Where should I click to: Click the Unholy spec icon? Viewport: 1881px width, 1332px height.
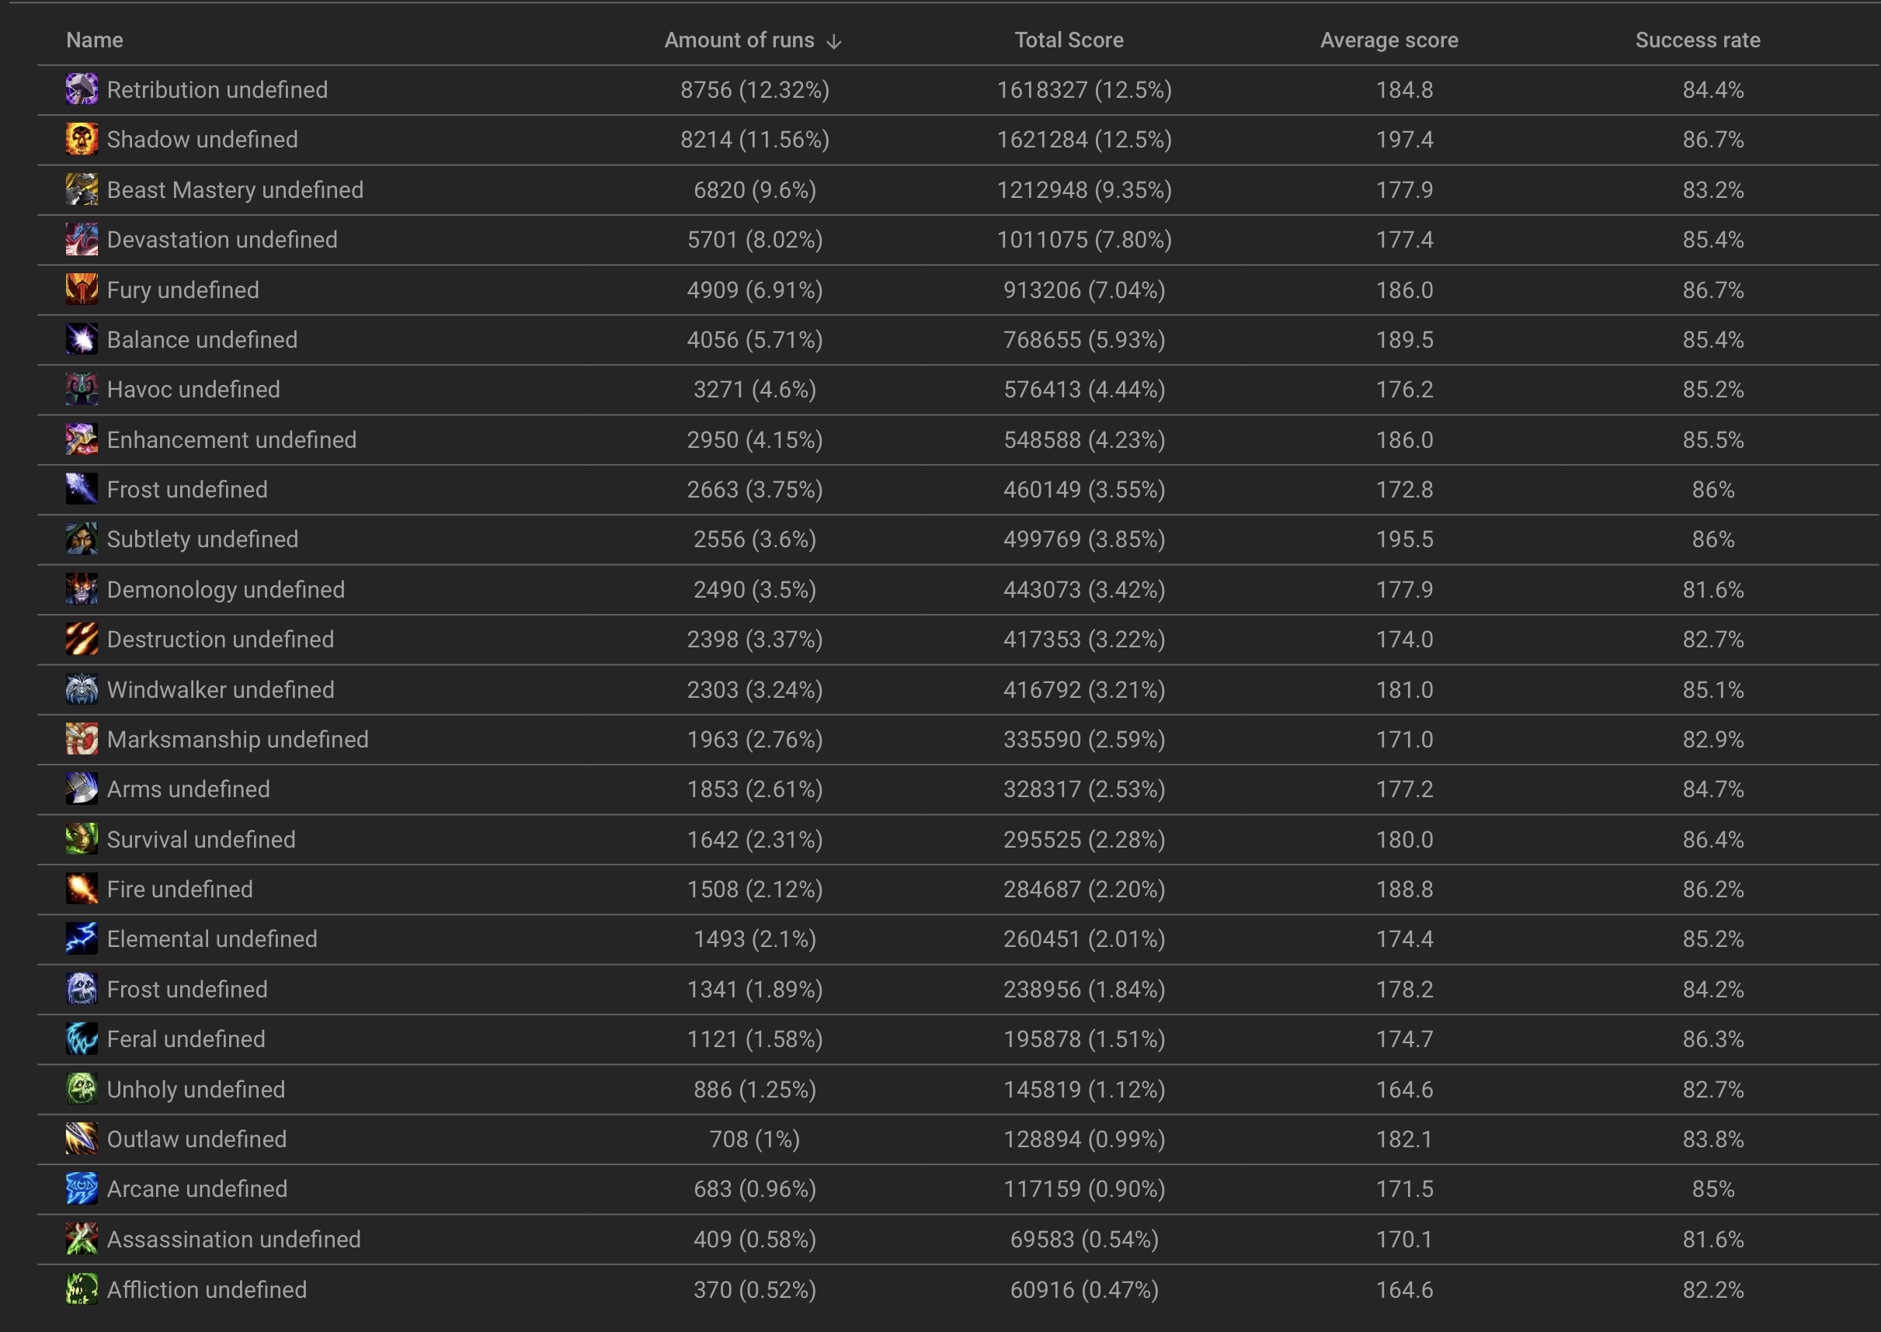82,1089
